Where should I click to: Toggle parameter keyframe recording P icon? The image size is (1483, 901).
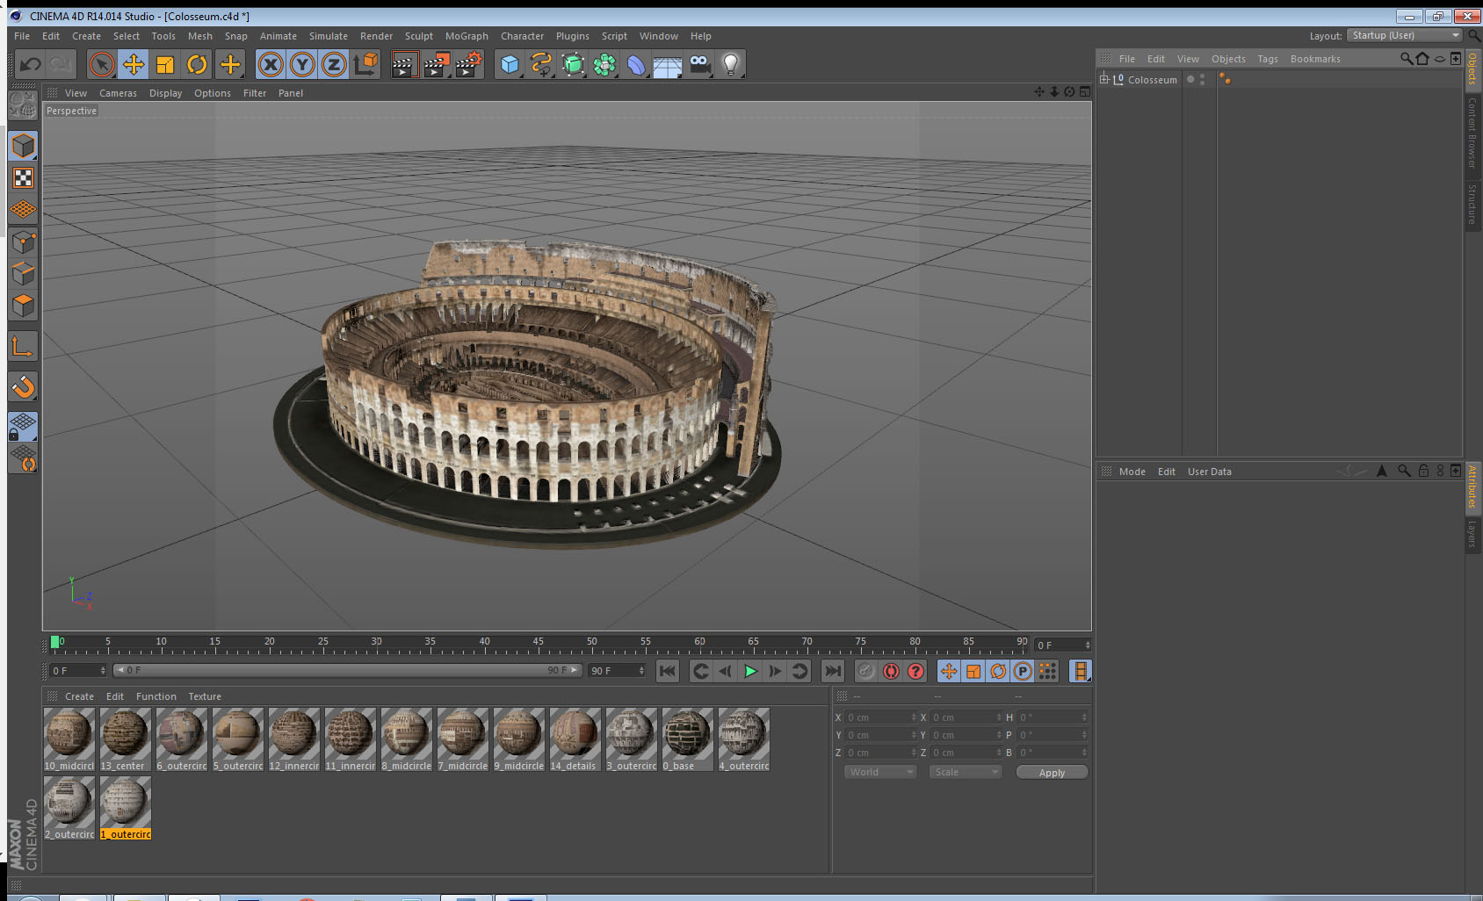(x=1023, y=671)
